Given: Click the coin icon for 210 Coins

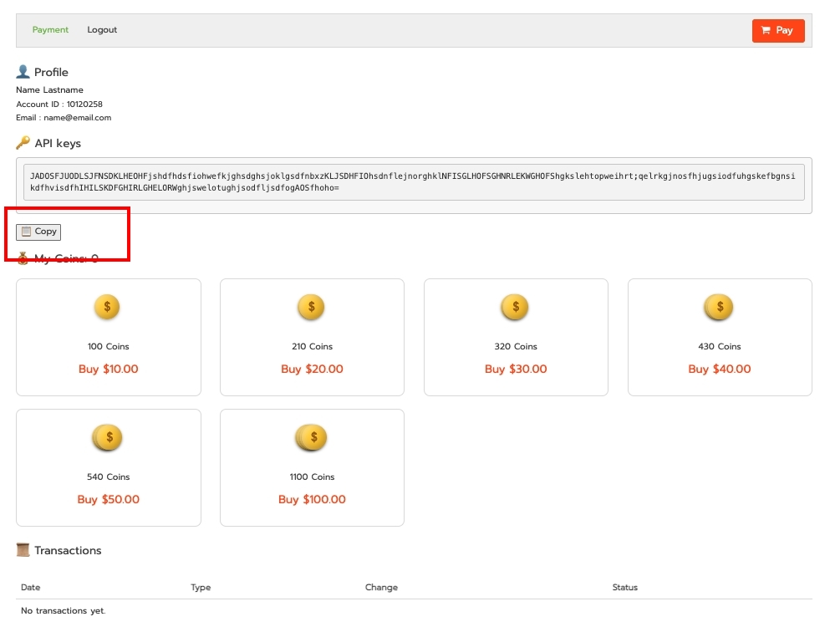Looking at the screenshot, I should [x=311, y=307].
